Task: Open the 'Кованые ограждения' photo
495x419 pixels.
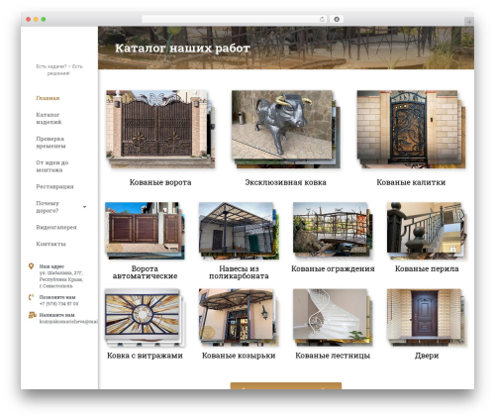Action: point(333,231)
